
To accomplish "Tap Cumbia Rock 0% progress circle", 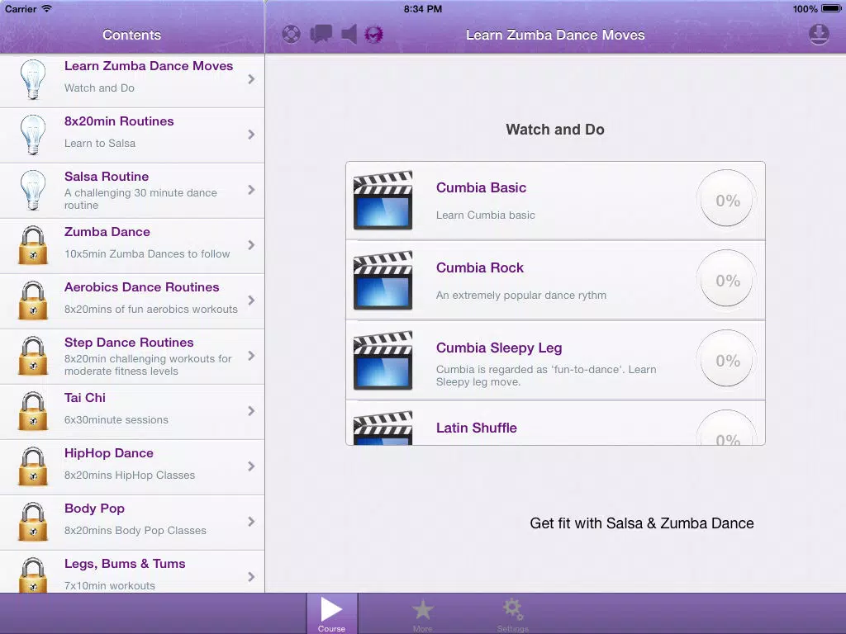I will coord(727,280).
